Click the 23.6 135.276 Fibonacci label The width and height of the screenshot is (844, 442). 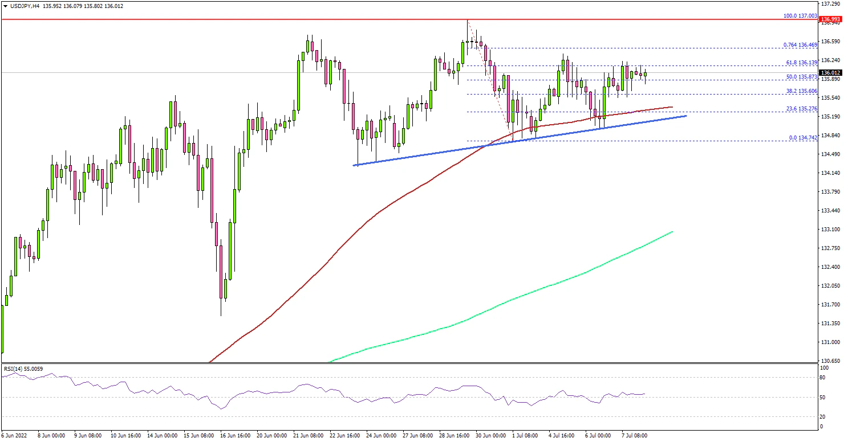point(801,109)
